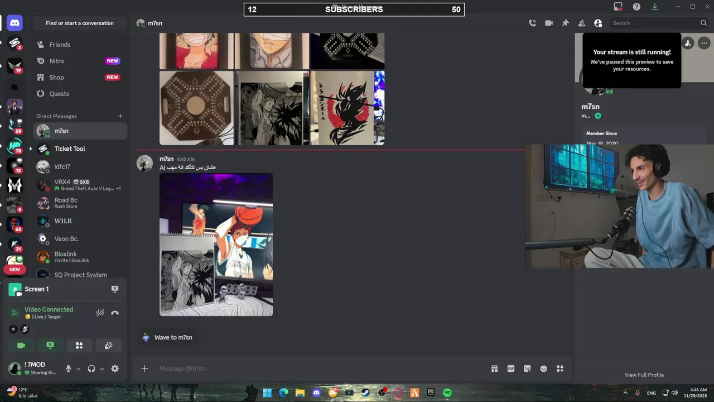Open the GIF picker

click(511, 368)
